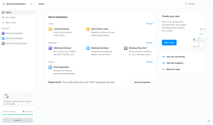Click the 400 / 400 credits value
This screenshot has width=213, height=125.
[x=29, y=111]
